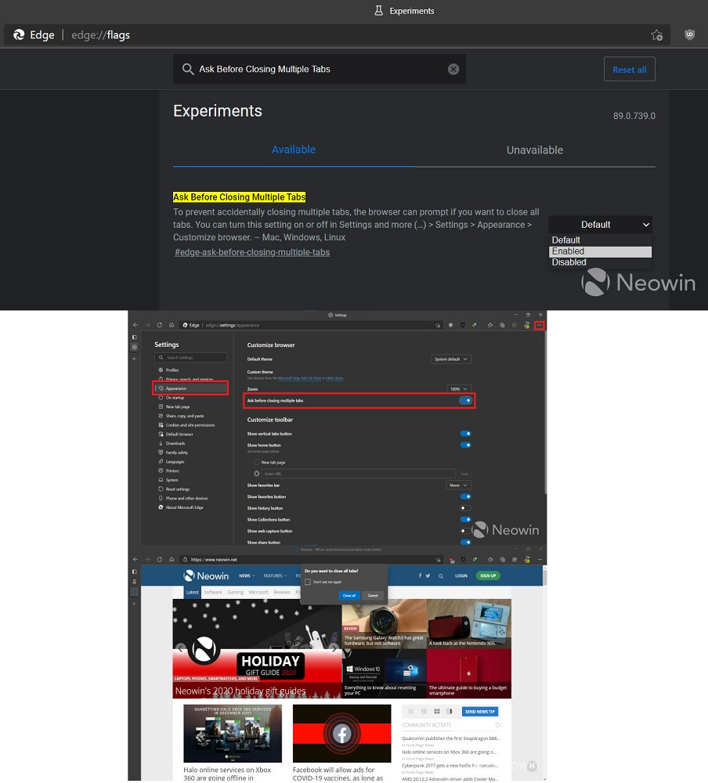Go to next slide in Neowin carousel

334,648
